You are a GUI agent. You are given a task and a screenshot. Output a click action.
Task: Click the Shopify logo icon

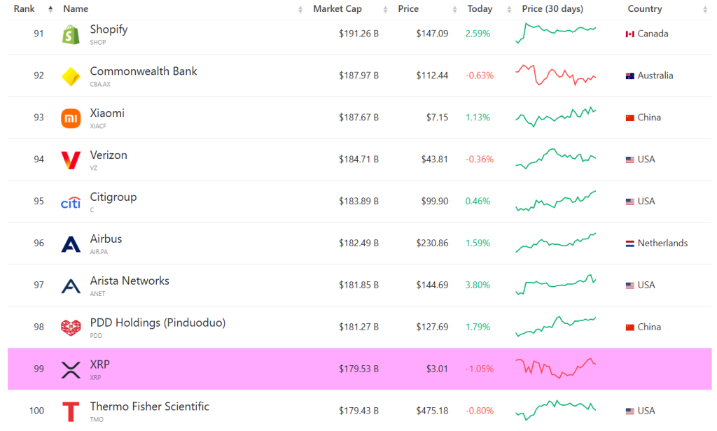71,34
